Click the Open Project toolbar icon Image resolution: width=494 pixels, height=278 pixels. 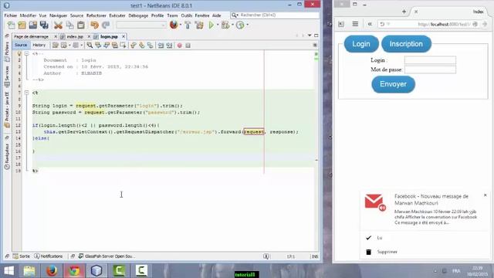coord(32,25)
